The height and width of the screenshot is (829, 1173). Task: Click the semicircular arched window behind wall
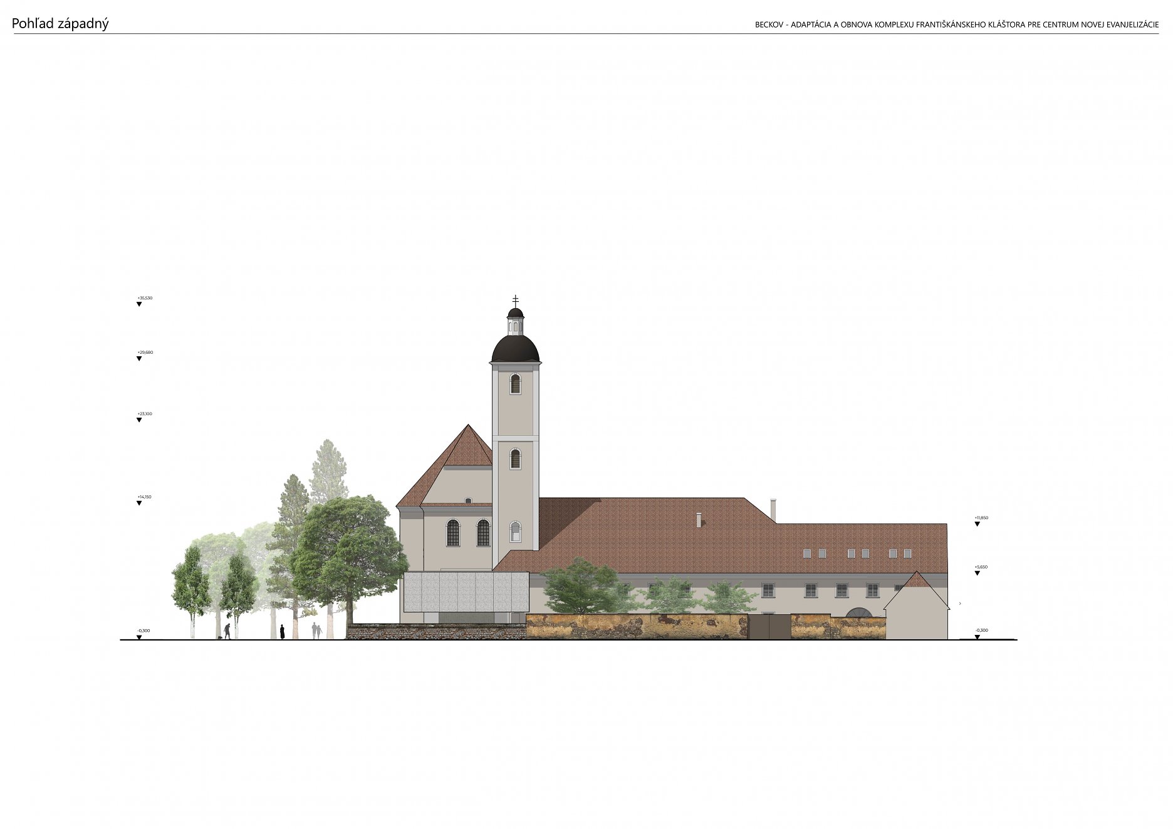click(x=858, y=612)
